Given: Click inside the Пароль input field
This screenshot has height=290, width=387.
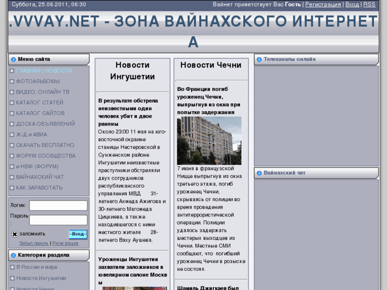Looking at the screenshot, I should pos(58,220).
